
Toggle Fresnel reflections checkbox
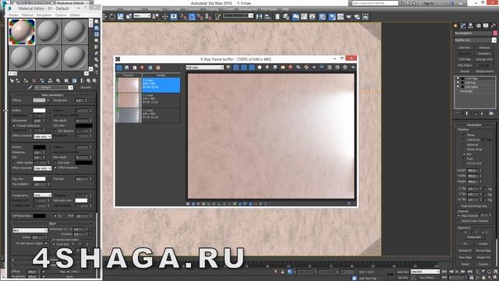click(14, 126)
